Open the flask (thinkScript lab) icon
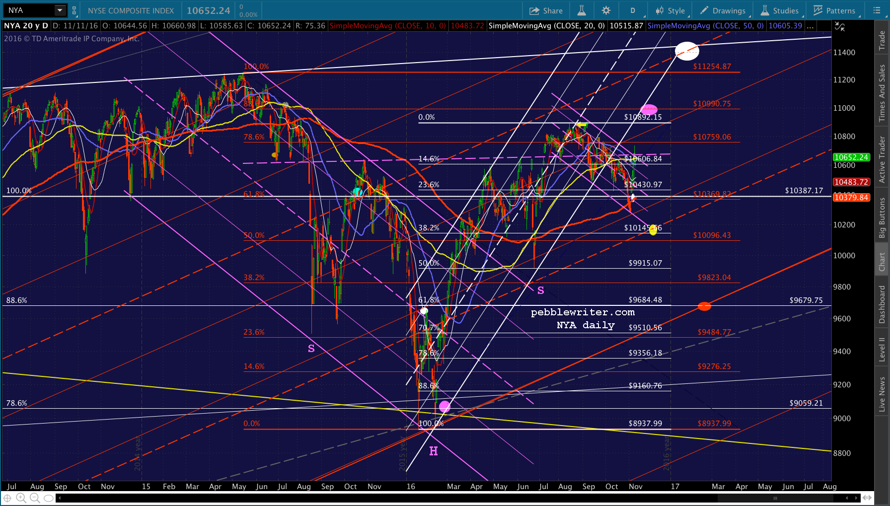The height and width of the screenshot is (506, 890). pyautogui.click(x=581, y=10)
